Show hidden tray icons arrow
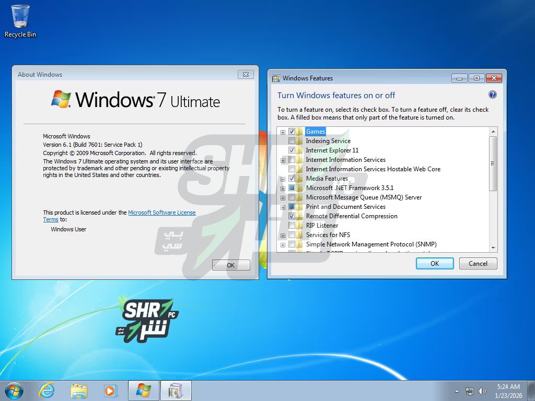The height and width of the screenshot is (401, 535). point(457,391)
